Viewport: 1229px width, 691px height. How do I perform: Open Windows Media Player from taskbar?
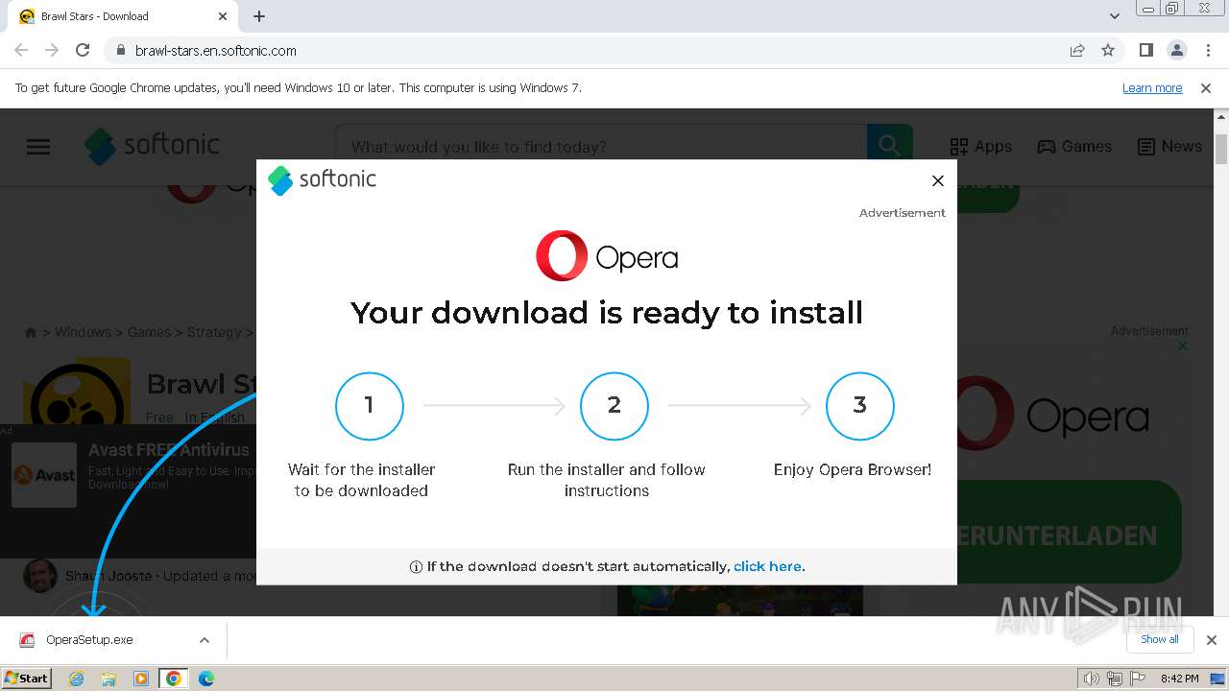141,679
